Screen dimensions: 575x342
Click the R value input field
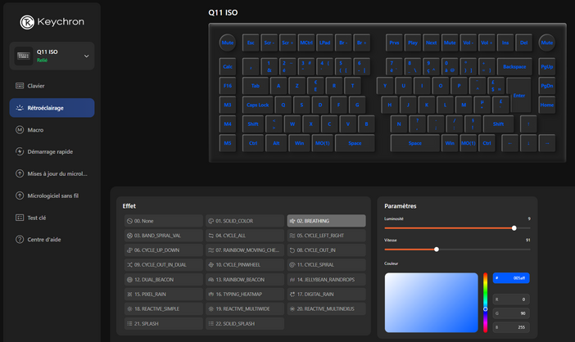coord(511,299)
